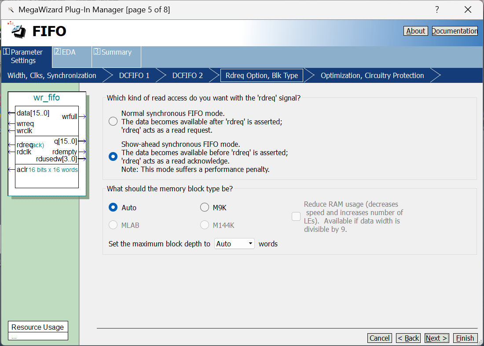Select Show-ahead synchronous FIFO mode
Viewport: 484px width, 346px height.
[113, 156]
